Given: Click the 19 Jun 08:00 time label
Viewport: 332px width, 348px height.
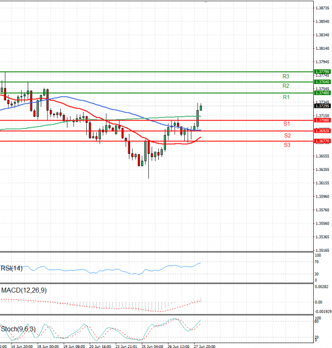Looking at the screenshot, I should click(73, 345).
